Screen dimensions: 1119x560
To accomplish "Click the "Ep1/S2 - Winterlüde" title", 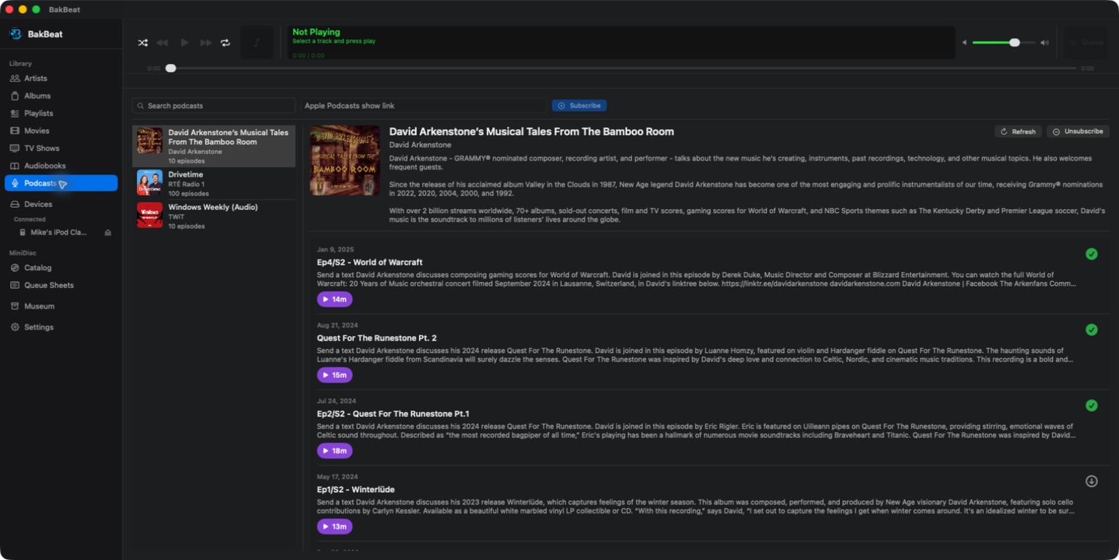I will (x=356, y=490).
